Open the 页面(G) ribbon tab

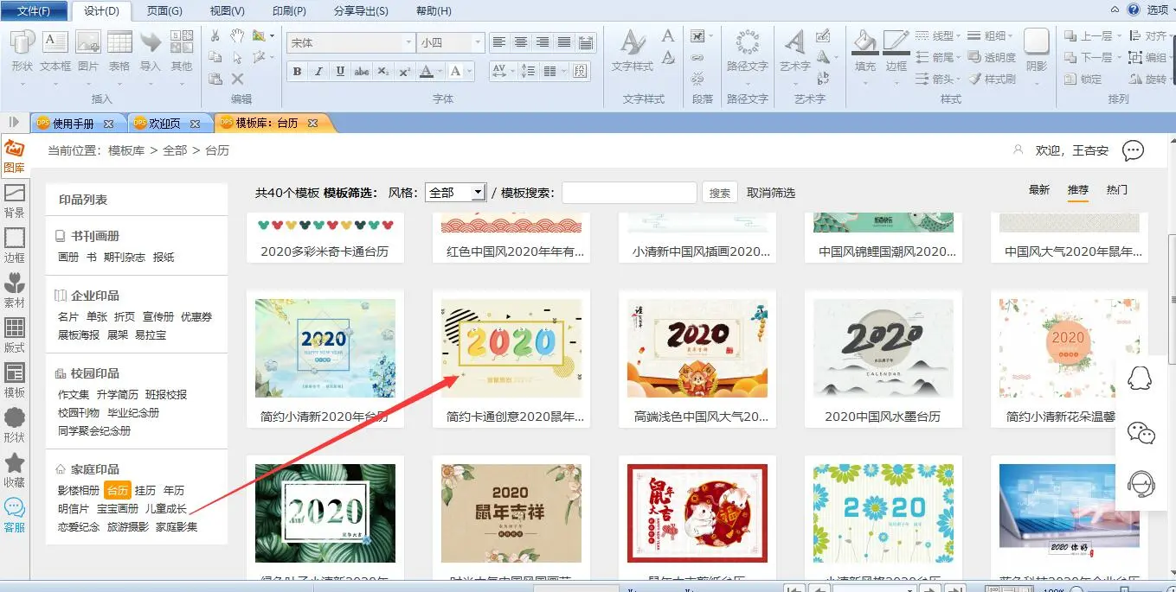[164, 11]
